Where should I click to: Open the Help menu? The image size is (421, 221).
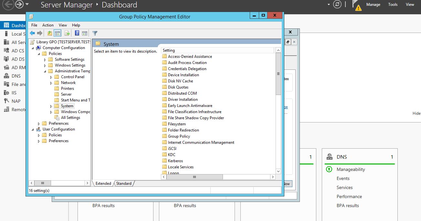76,25
